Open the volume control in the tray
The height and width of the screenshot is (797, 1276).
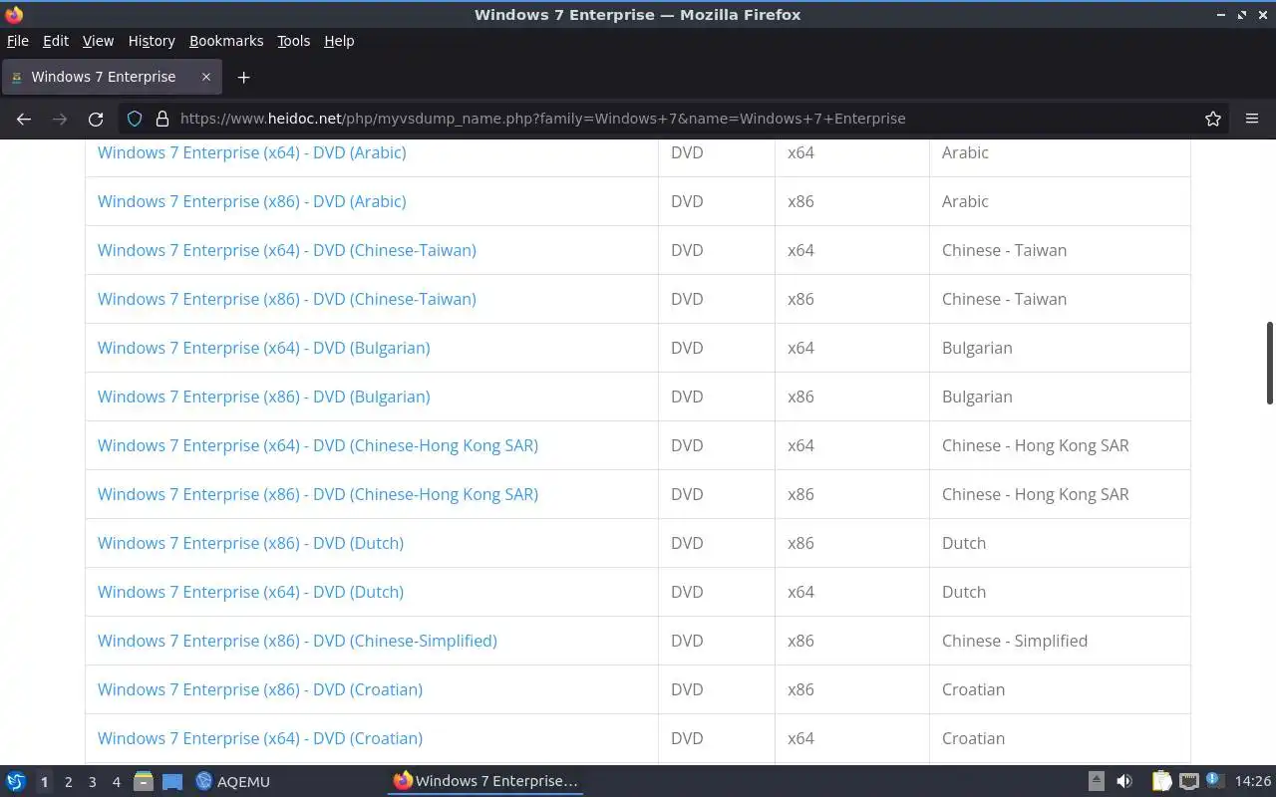coord(1124,781)
